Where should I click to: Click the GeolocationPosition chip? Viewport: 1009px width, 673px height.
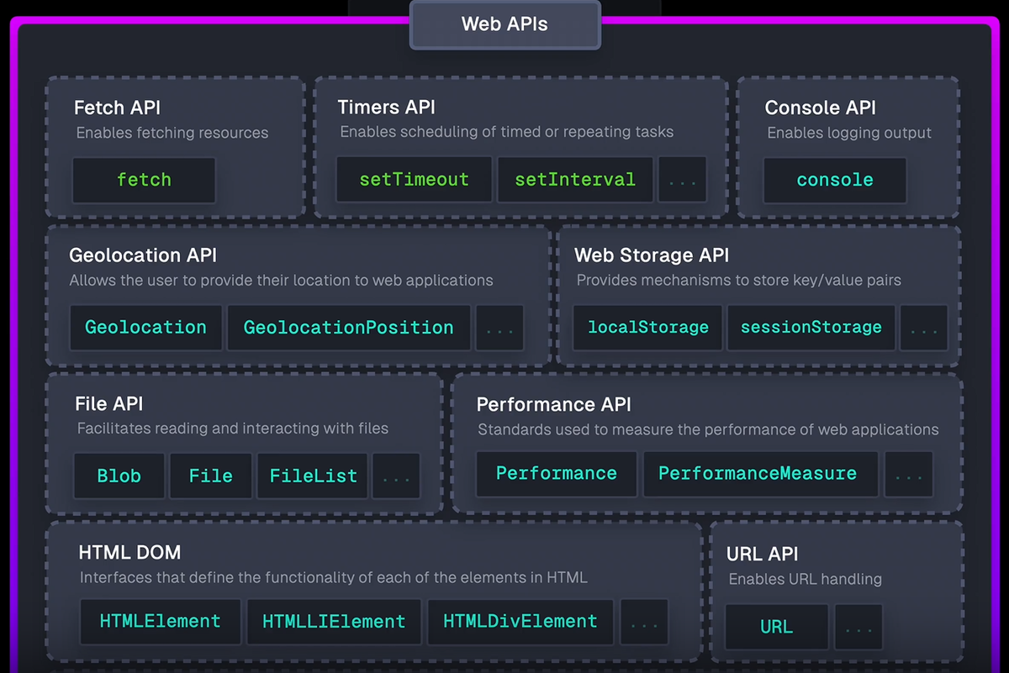348,328
